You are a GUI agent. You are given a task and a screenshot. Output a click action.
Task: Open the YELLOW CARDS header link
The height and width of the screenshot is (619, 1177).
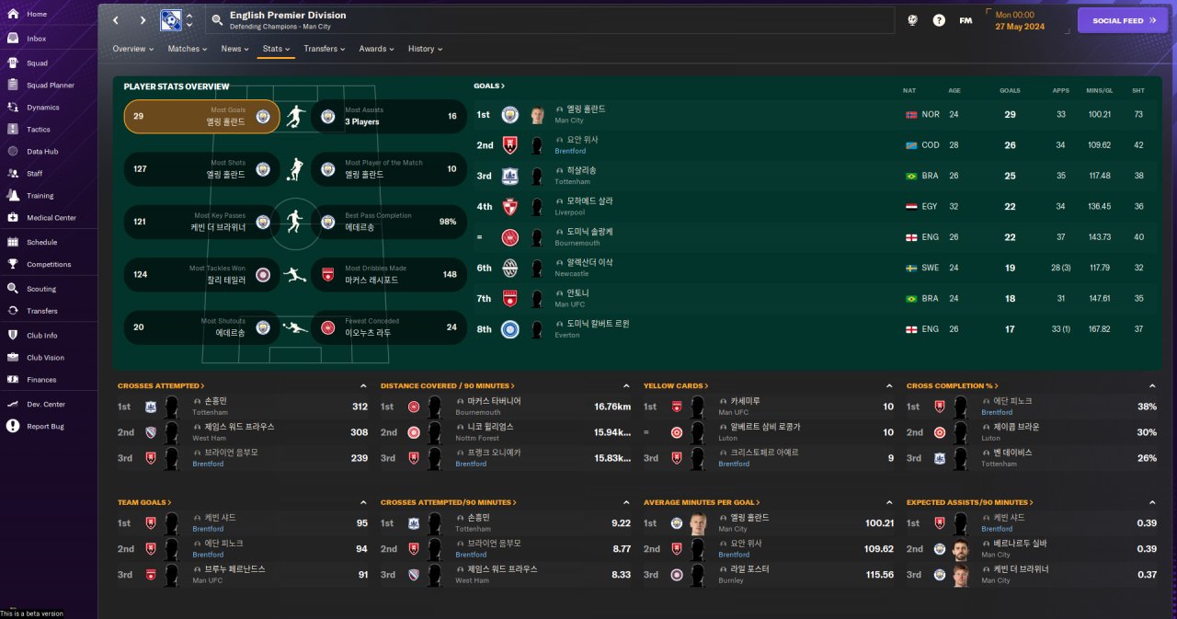674,386
